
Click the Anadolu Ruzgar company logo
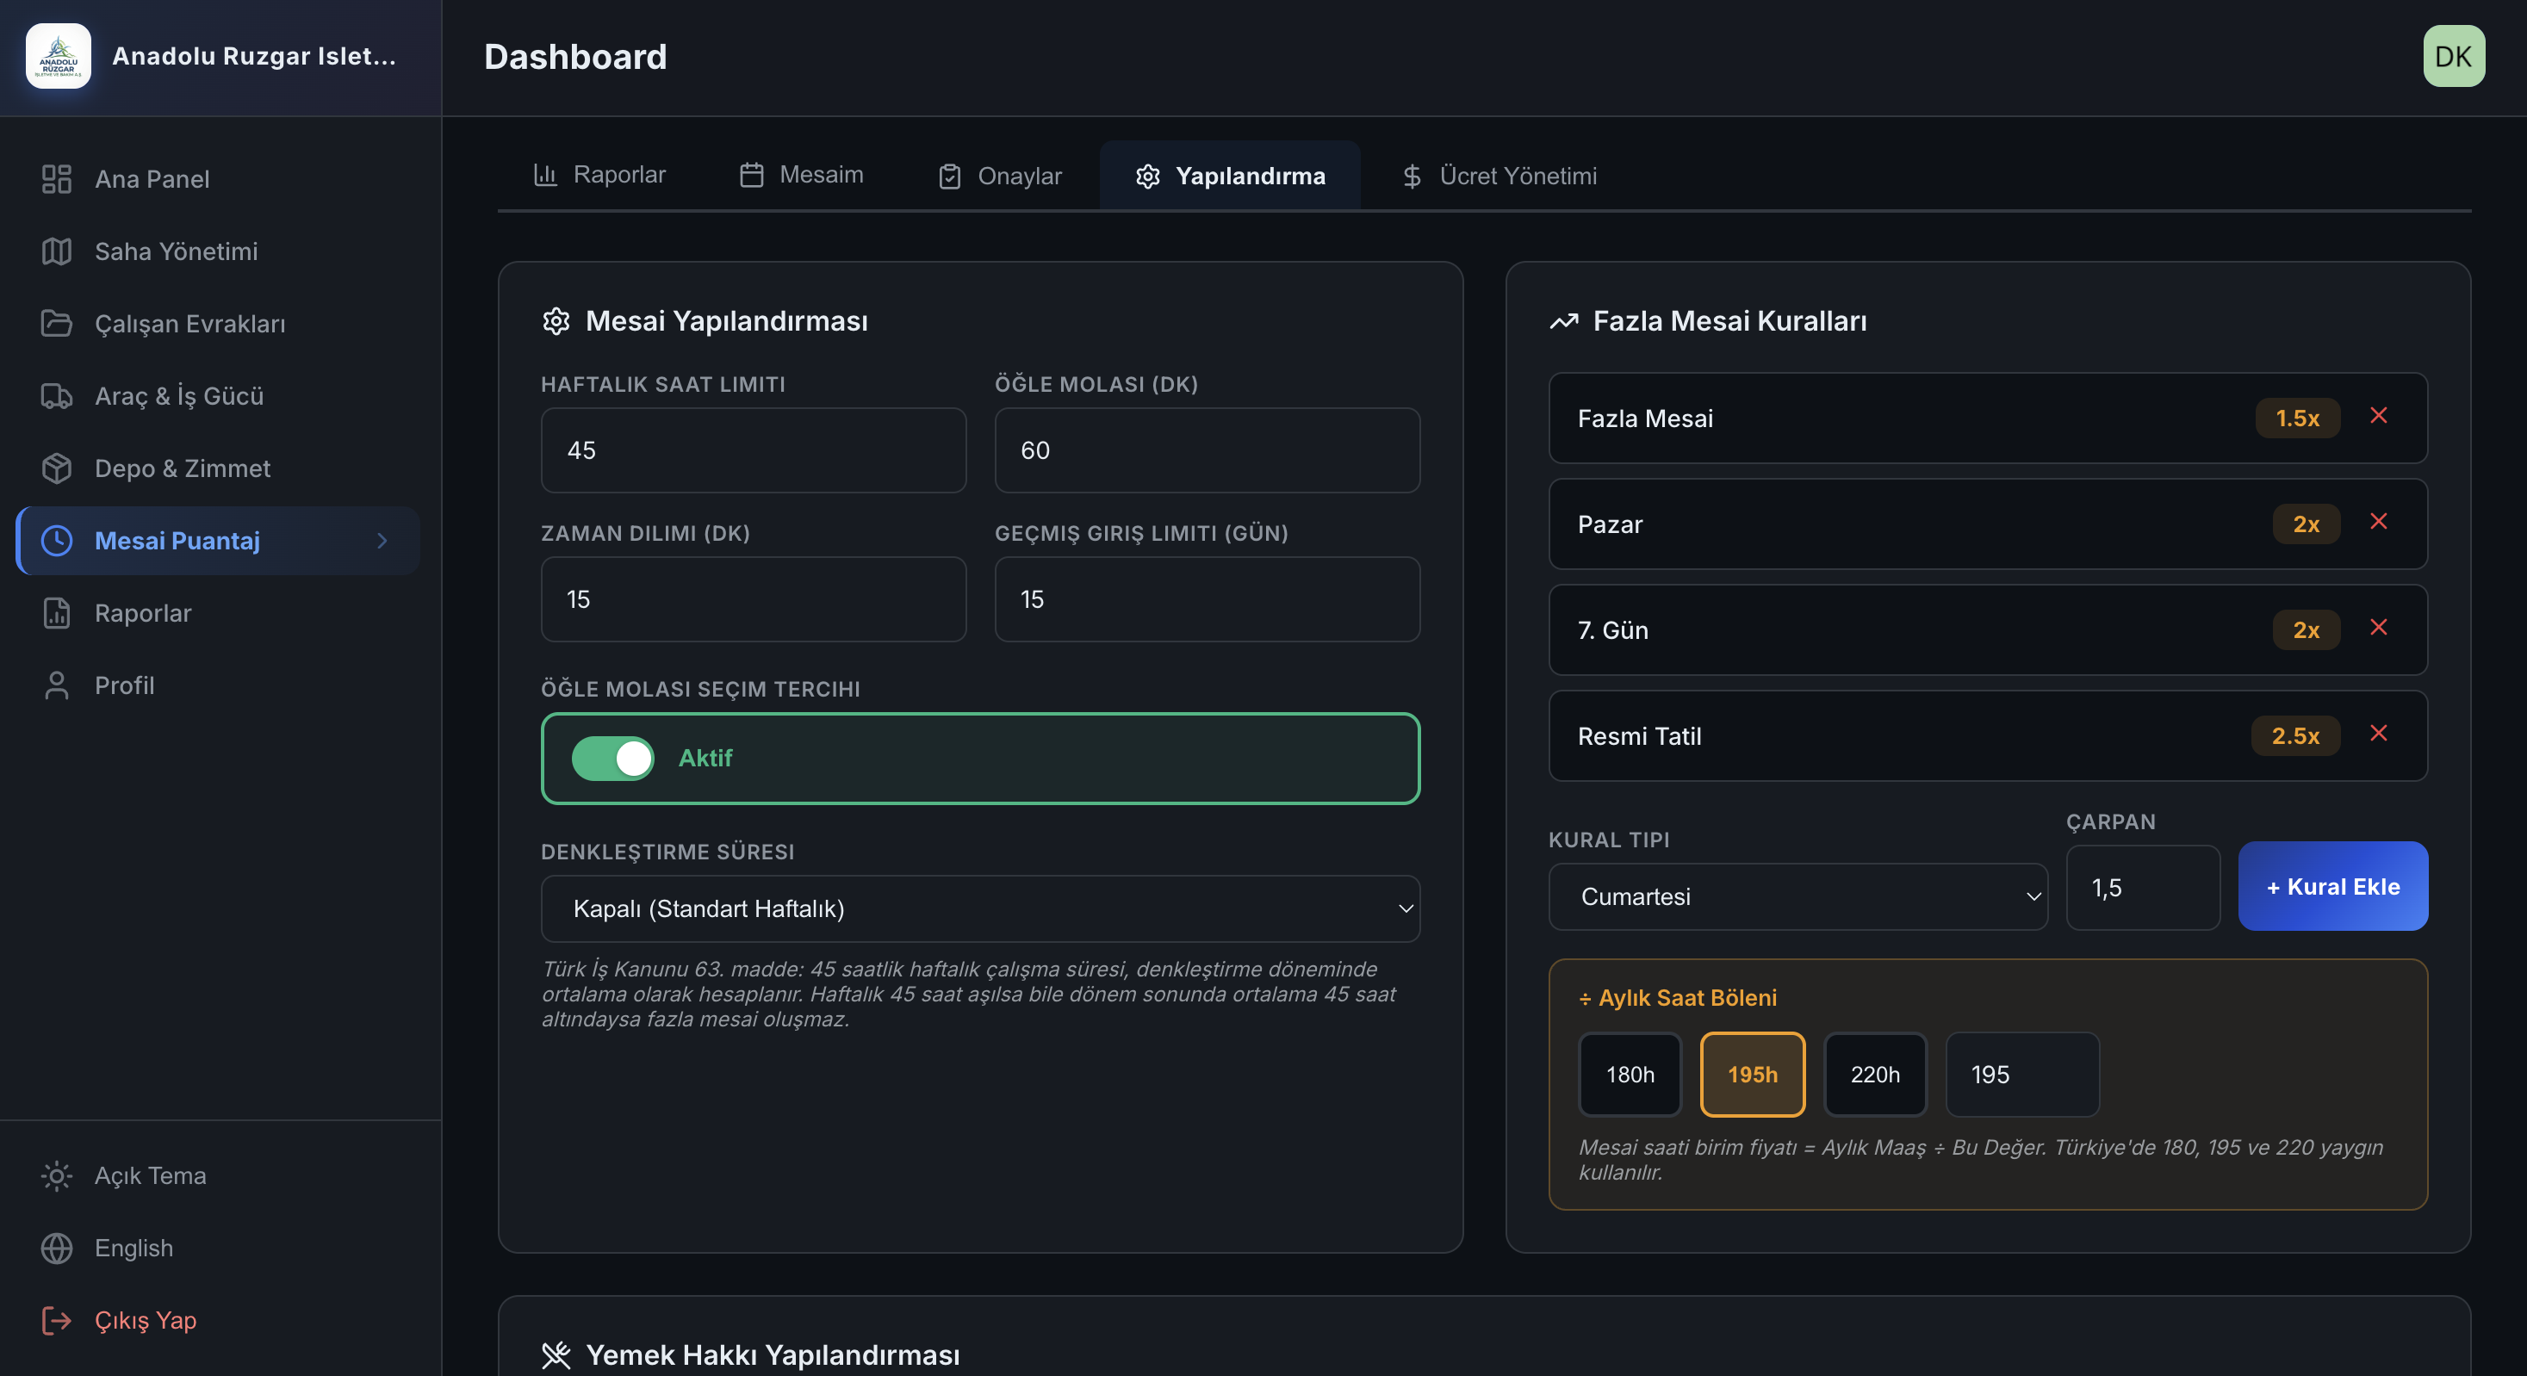pos(58,56)
